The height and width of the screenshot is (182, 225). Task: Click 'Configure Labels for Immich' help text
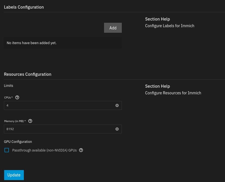[170, 26]
